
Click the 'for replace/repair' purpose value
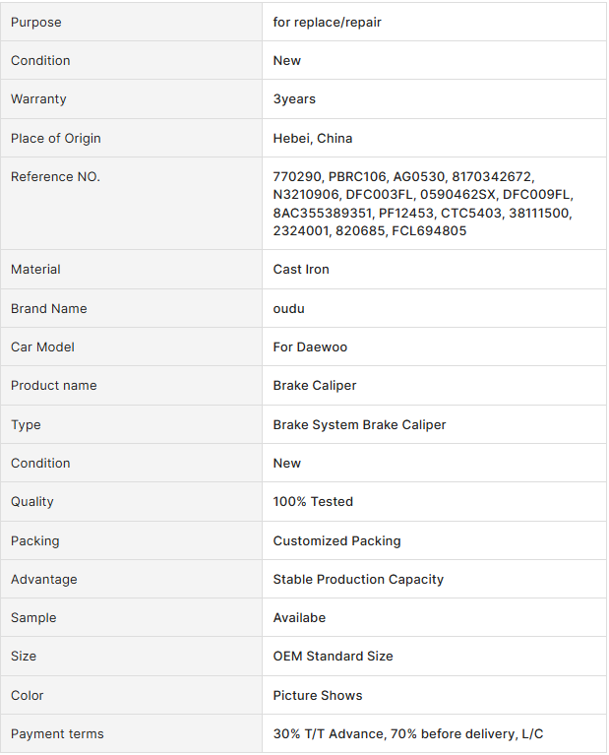[327, 22]
